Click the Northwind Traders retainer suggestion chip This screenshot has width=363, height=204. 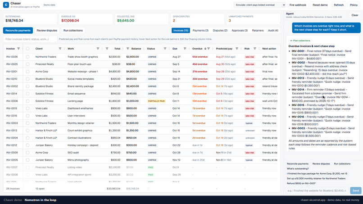[316, 178]
